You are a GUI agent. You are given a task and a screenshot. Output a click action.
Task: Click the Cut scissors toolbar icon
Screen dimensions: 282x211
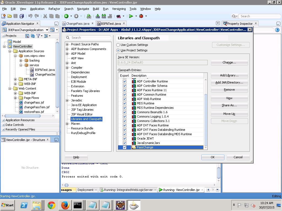click(x=46, y=16)
